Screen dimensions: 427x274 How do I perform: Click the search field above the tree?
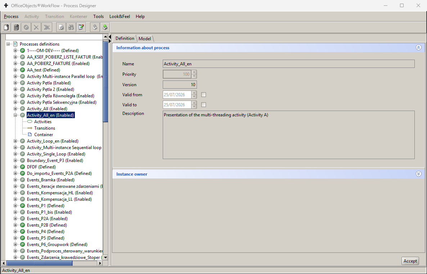pyautogui.click(x=54, y=37)
